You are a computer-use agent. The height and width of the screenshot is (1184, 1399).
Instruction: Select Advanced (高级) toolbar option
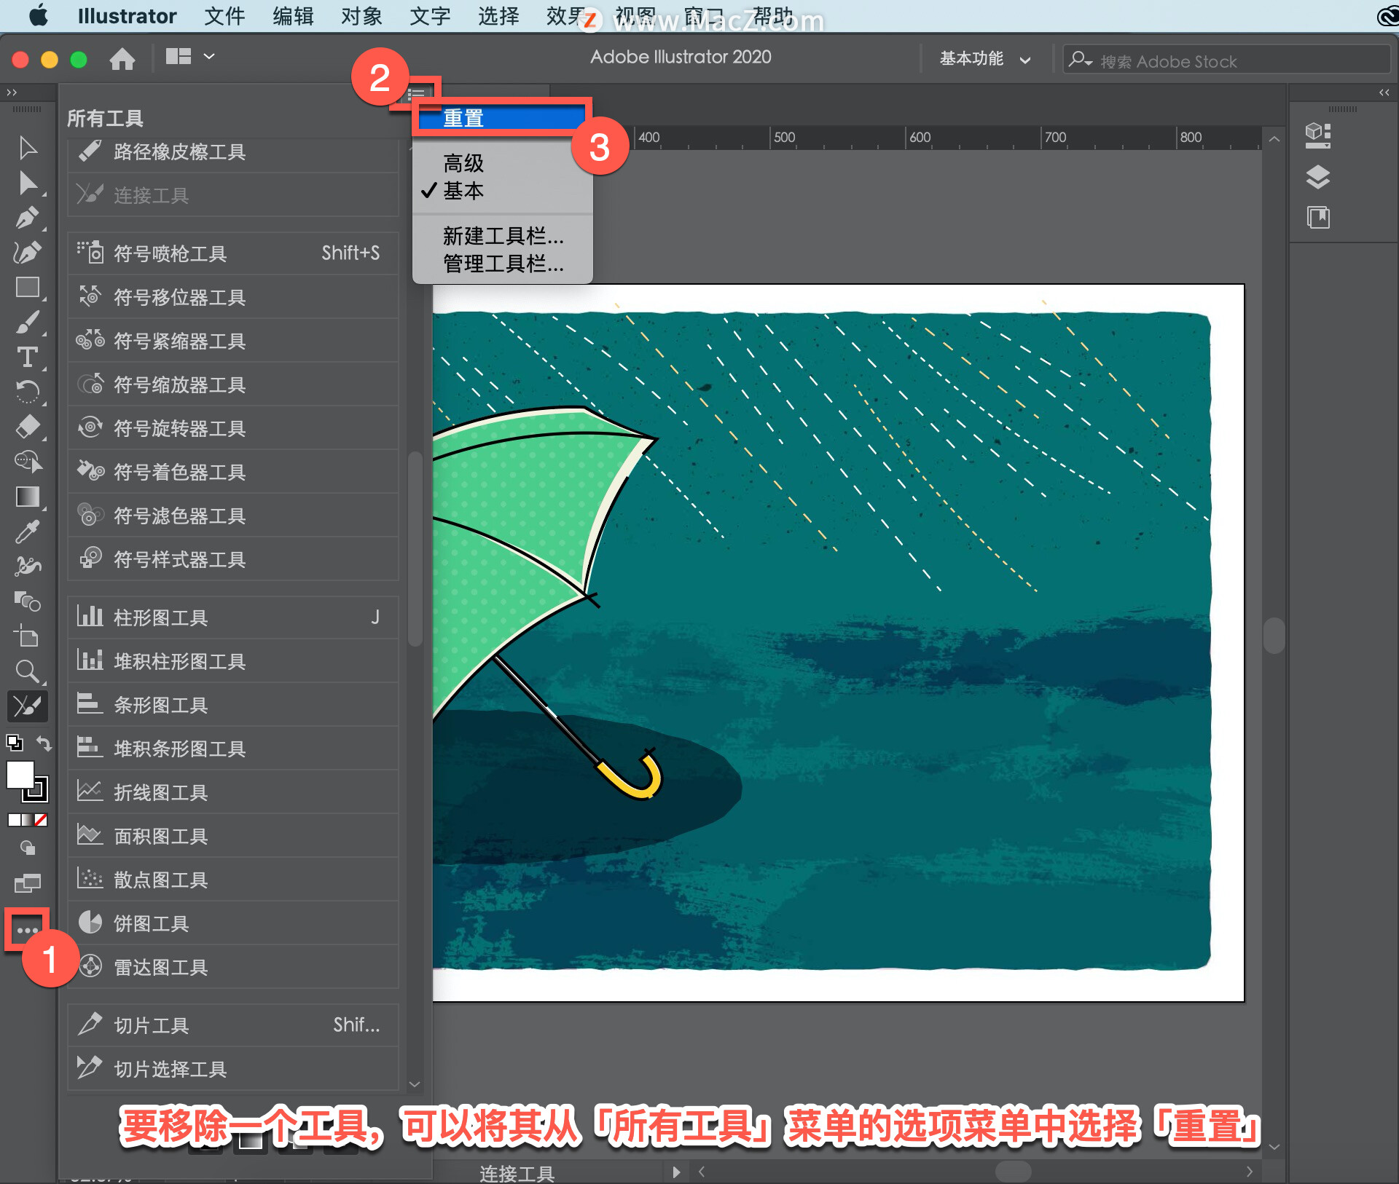click(x=502, y=163)
